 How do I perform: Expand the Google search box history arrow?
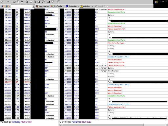click(x=34, y=6)
